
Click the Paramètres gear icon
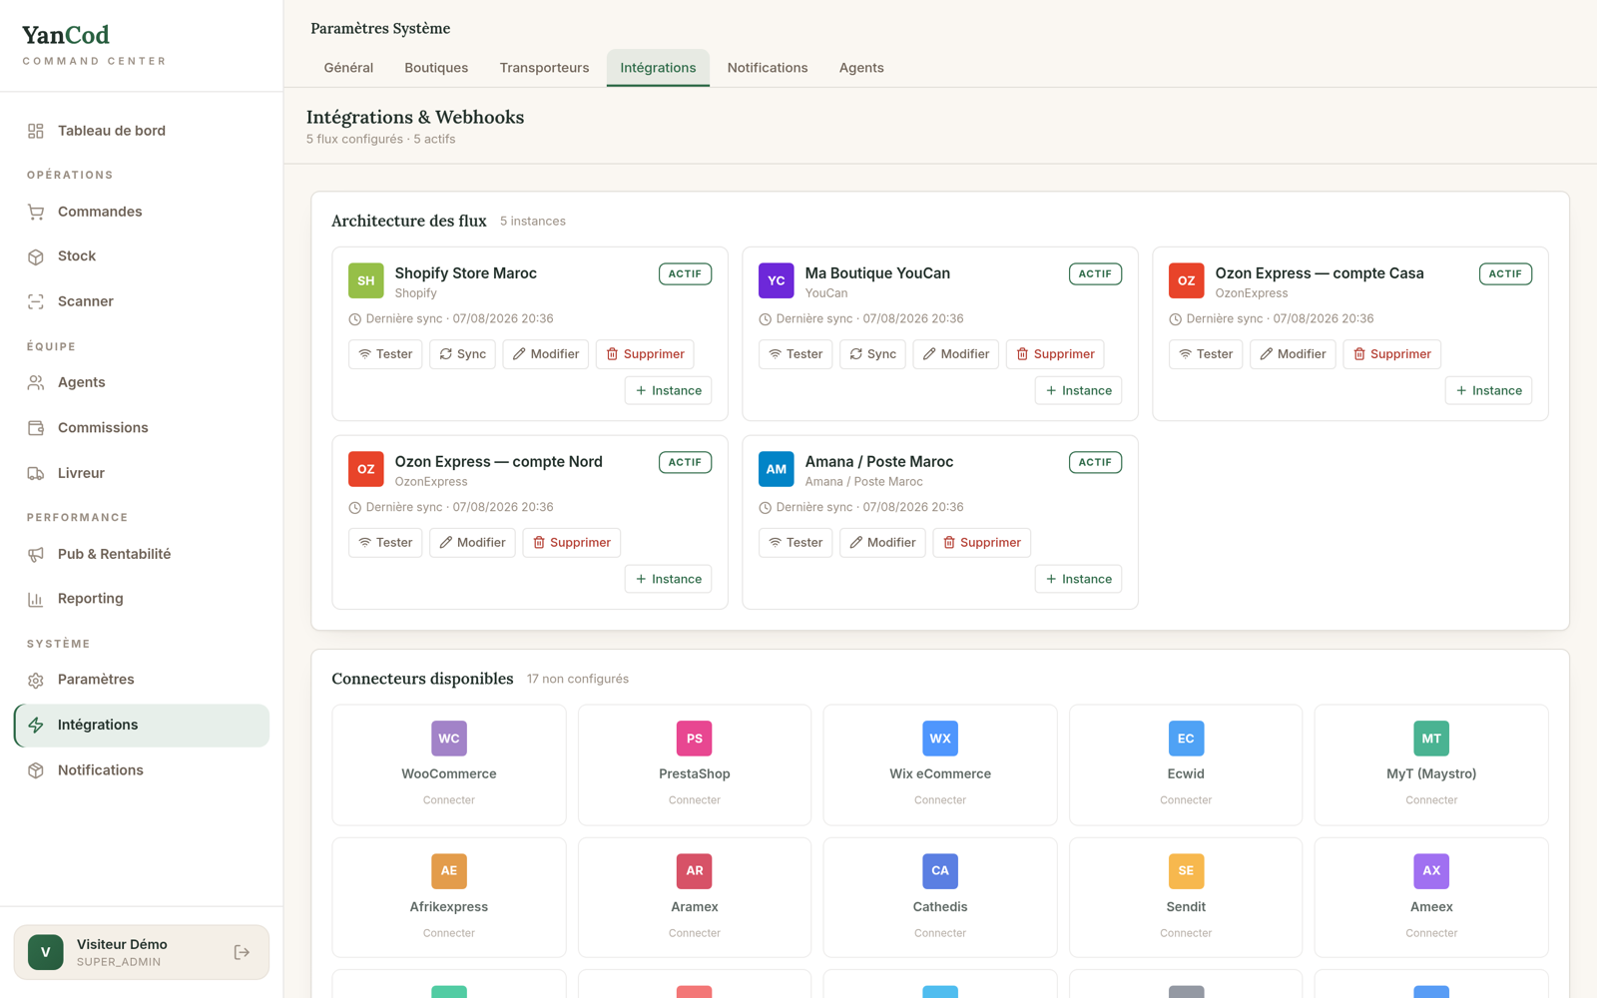pos(36,680)
